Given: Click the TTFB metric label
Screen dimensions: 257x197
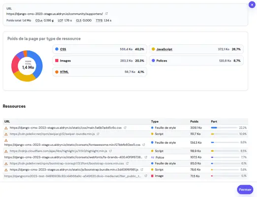Looking at the screenshot, I should tap(99, 20).
